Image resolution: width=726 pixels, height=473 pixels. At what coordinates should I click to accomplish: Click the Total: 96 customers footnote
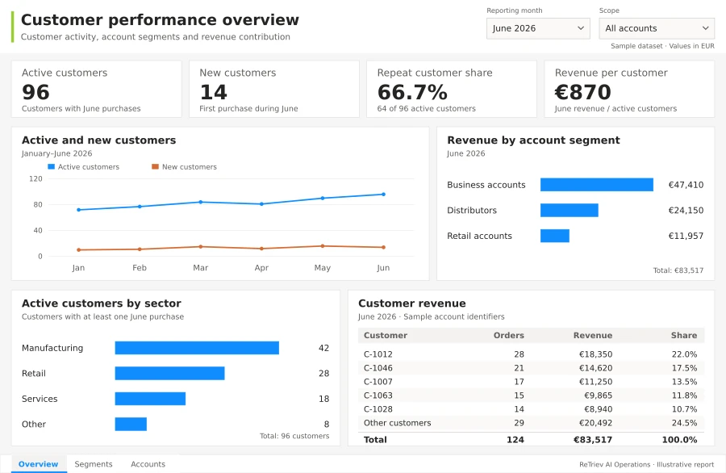click(294, 436)
